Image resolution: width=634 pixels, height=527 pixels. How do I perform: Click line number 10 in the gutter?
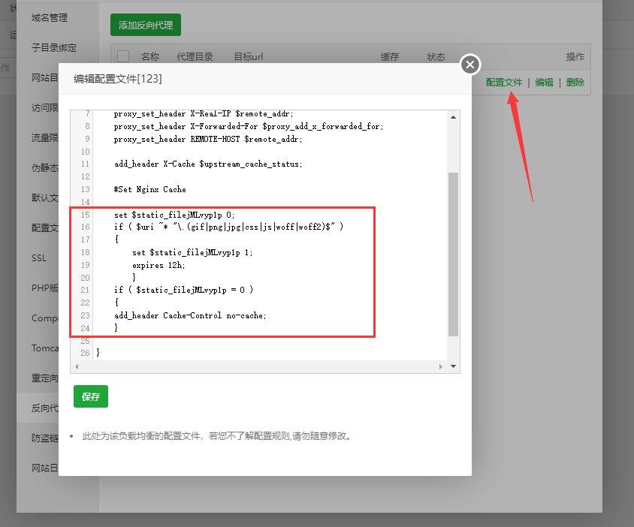click(85, 152)
